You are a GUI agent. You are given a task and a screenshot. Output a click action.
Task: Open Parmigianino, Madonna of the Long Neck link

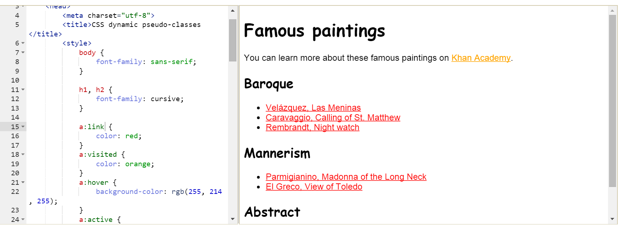point(346,177)
